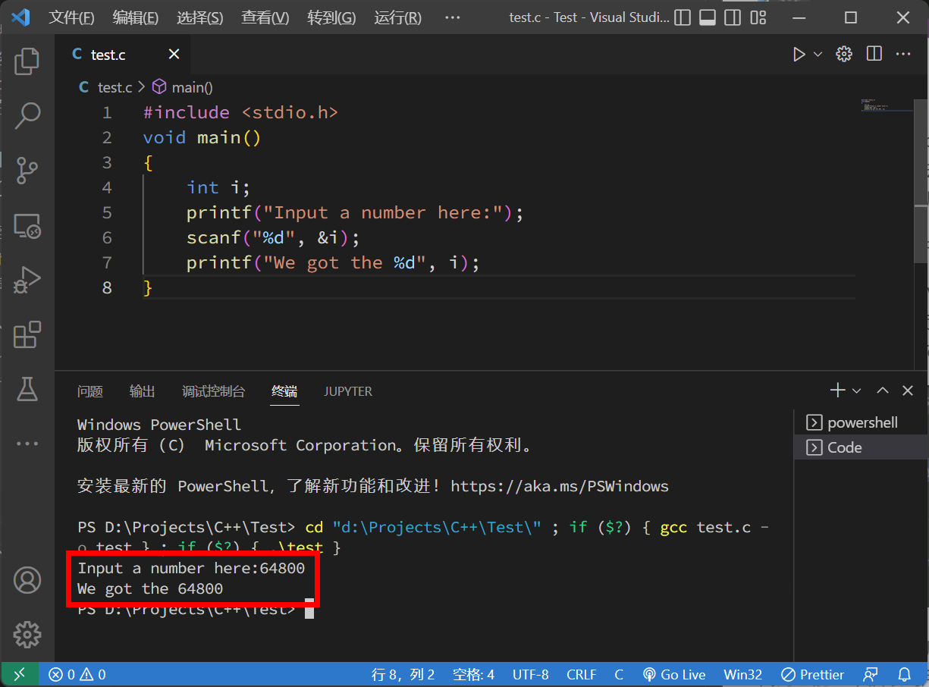Place the cursor on the scanf code line
The height and width of the screenshot is (687, 929).
coord(273,237)
